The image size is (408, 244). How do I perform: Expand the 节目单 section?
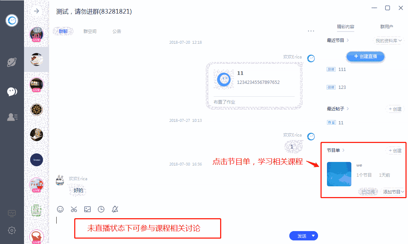point(336,150)
